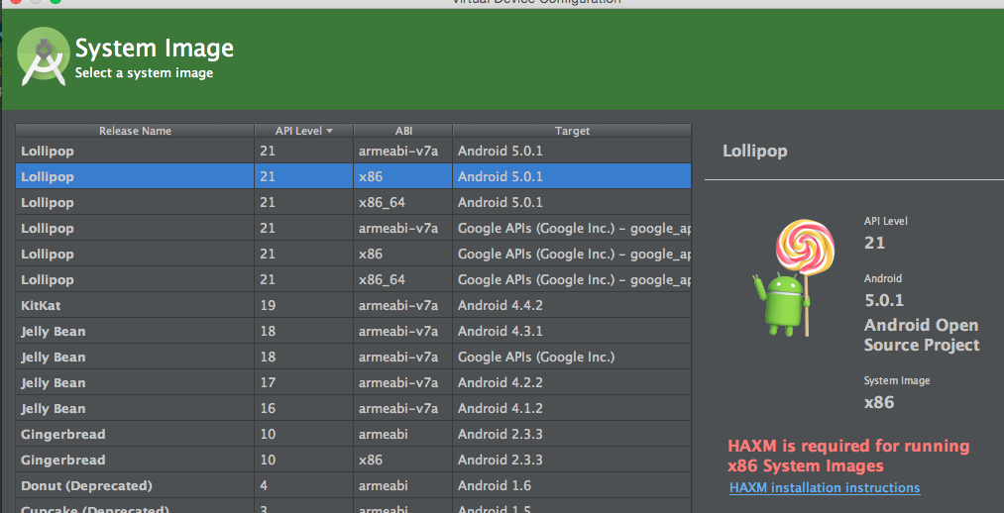The height and width of the screenshot is (513, 1004).
Task: Choose Gingerbread armeabi Android 2.3.3 row
Action: 354,434
